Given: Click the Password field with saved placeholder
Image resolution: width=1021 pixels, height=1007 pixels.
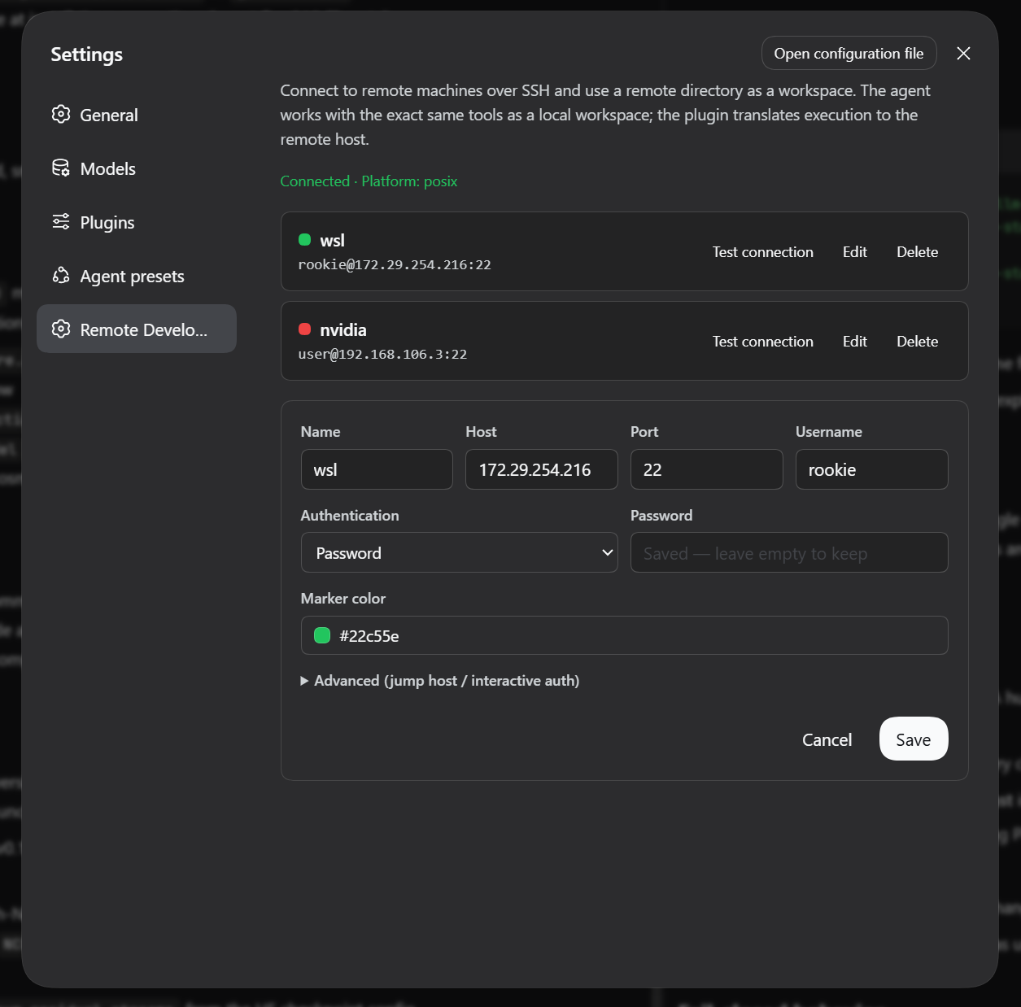Looking at the screenshot, I should (789, 552).
